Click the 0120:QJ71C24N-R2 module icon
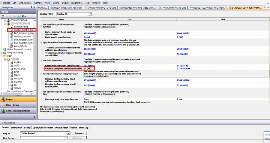This screenshot has height=143, width=270. (x=8, y=23)
